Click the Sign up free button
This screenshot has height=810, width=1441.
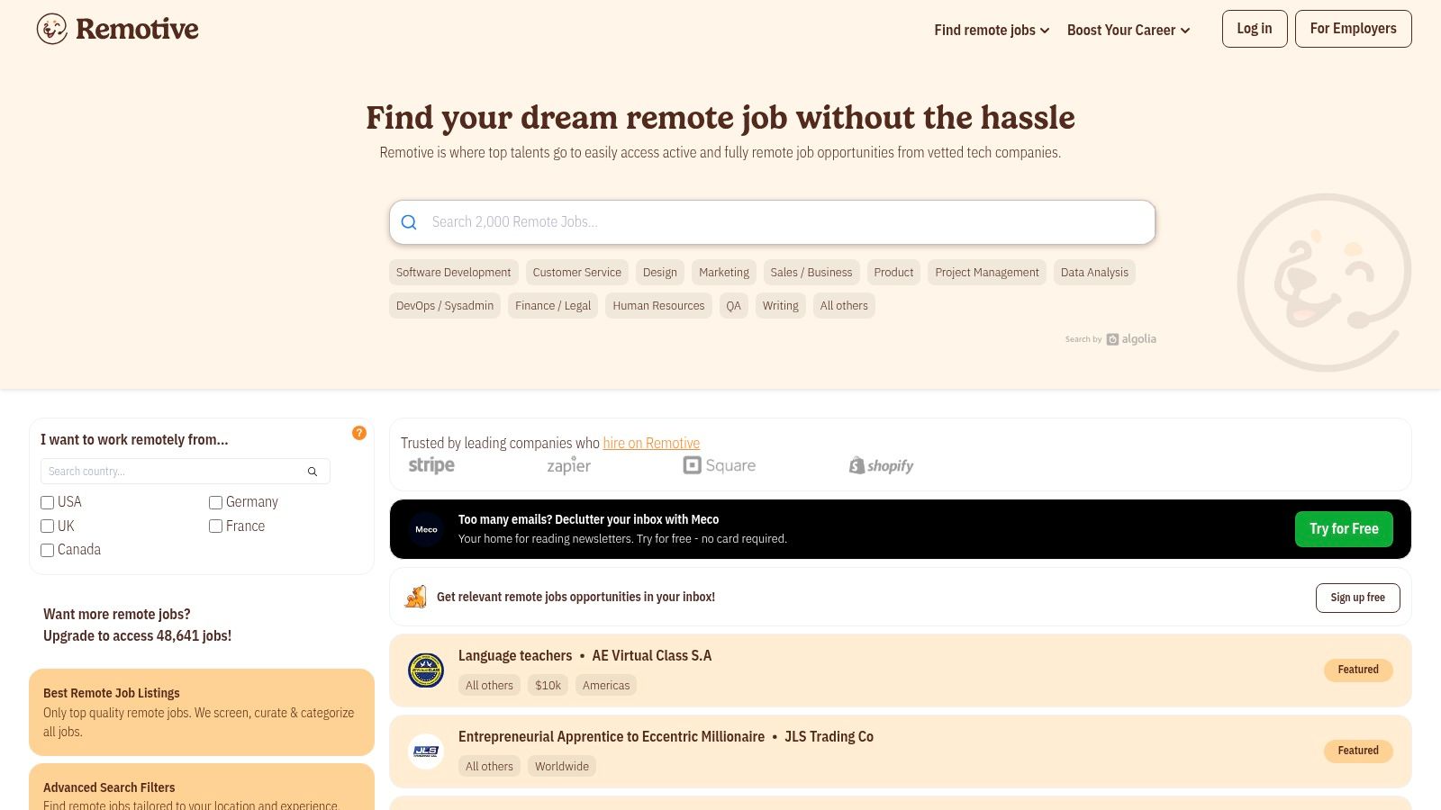(1358, 598)
